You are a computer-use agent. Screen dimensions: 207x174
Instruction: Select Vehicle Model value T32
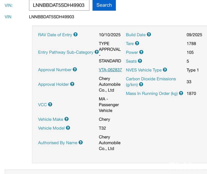pos(102,128)
